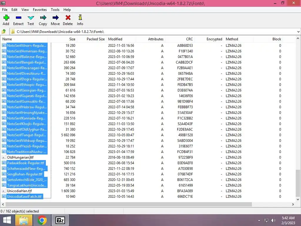Click the size value 5 692 096

[x=68, y=135]
